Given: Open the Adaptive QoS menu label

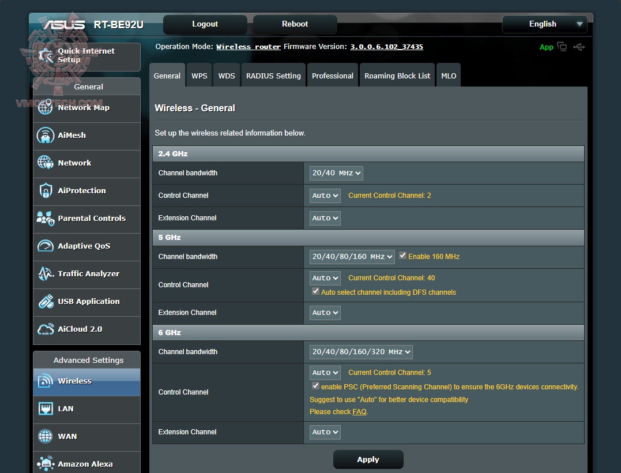Looking at the screenshot, I should tap(84, 246).
